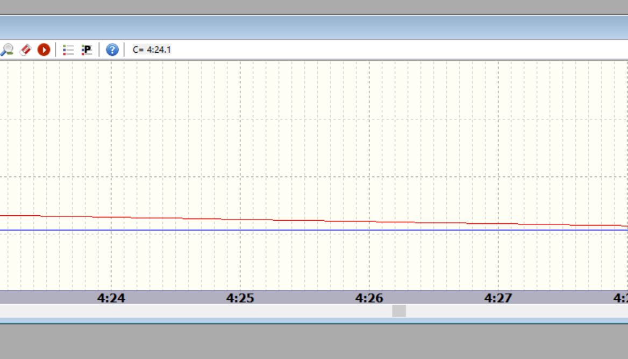Click the 4:26 time axis label

[x=369, y=298]
